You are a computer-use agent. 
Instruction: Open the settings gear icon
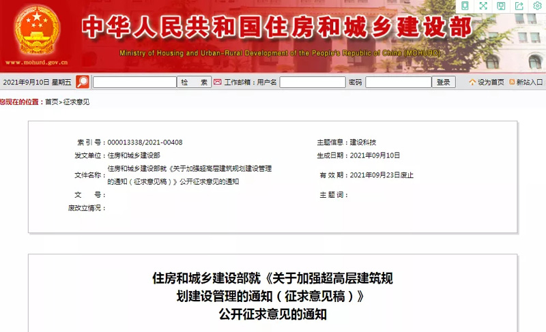(x=537, y=6)
